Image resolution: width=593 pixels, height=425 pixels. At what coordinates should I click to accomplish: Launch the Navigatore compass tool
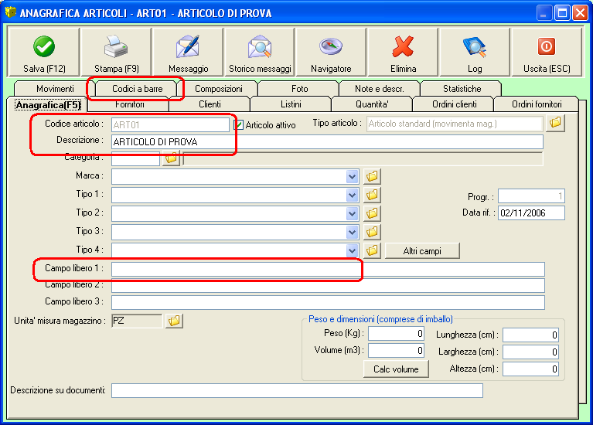(332, 53)
